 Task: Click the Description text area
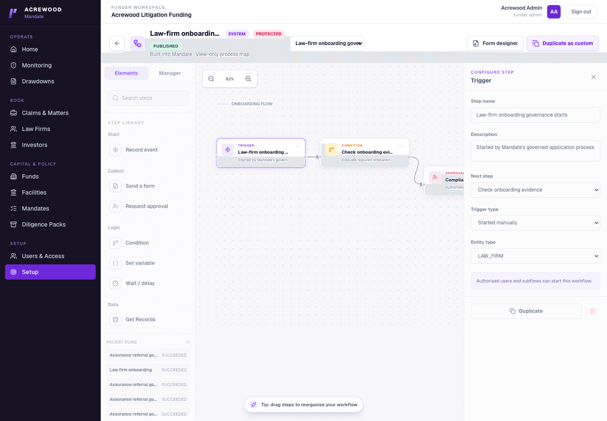point(535,151)
